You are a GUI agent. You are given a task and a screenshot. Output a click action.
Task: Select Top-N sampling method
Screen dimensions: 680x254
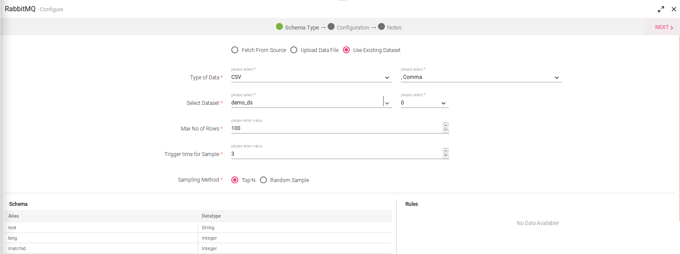click(235, 180)
